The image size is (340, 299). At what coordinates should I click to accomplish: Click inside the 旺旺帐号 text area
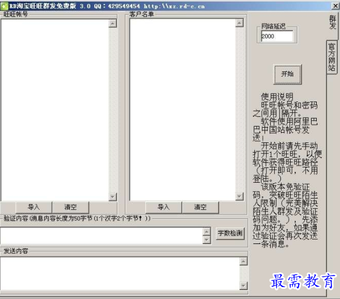tap(55, 110)
